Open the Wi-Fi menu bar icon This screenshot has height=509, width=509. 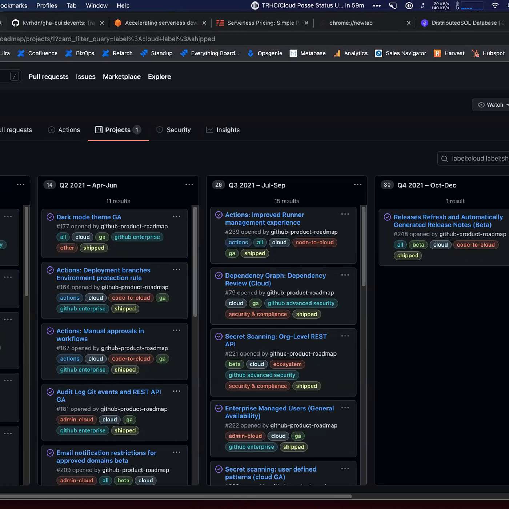[495, 5]
